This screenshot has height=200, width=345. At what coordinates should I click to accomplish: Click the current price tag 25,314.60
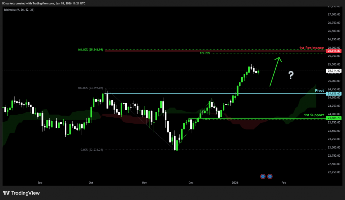334,71
